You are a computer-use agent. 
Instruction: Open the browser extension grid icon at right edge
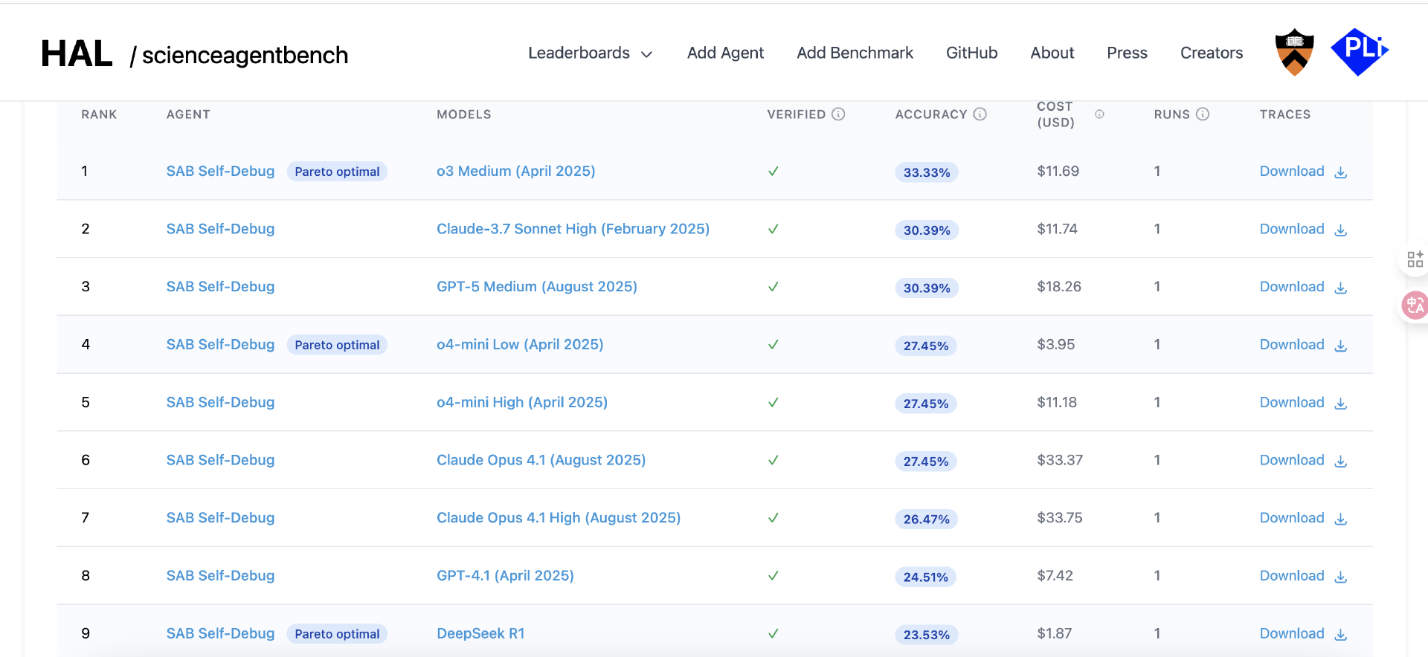pyautogui.click(x=1415, y=259)
